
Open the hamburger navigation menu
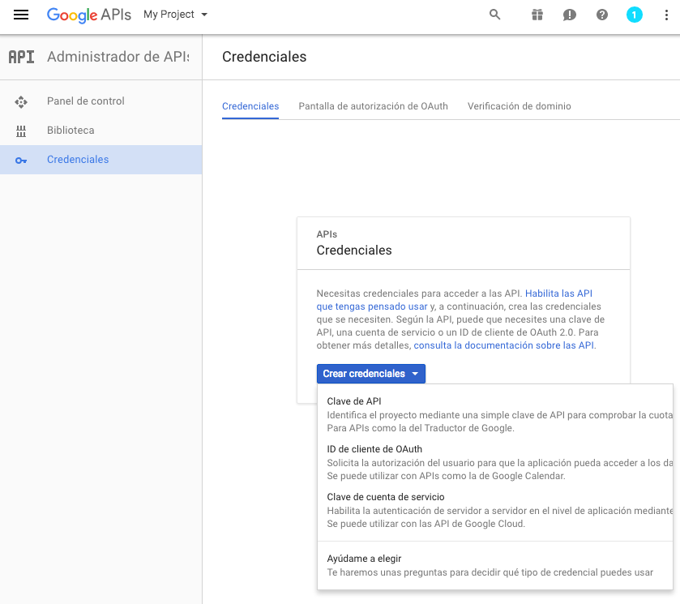pos(21,15)
